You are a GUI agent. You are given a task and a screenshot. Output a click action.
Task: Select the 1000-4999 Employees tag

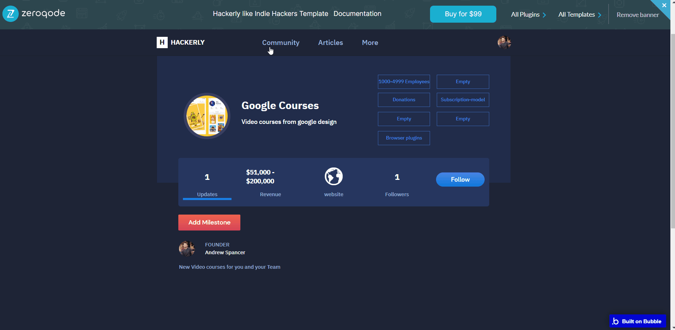click(x=404, y=81)
